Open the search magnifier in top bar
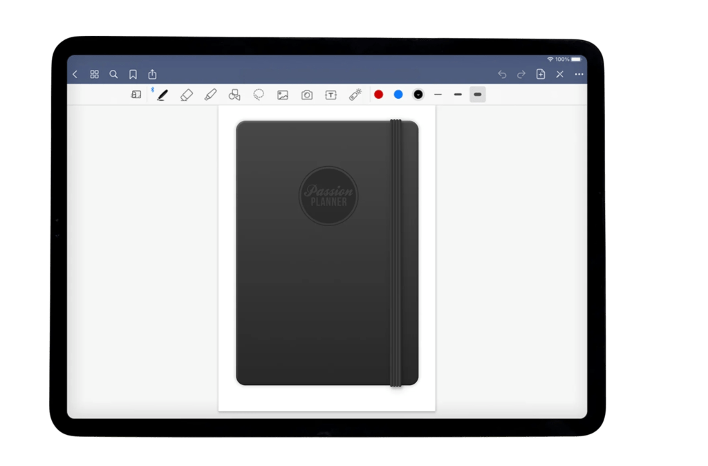This screenshot has width=708, height=466. pyautogui.click(x=114, y=75)
